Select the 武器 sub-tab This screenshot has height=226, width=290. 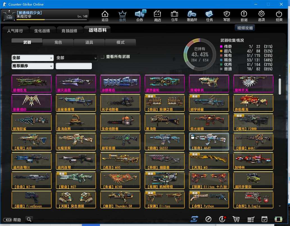pos(27,42)
